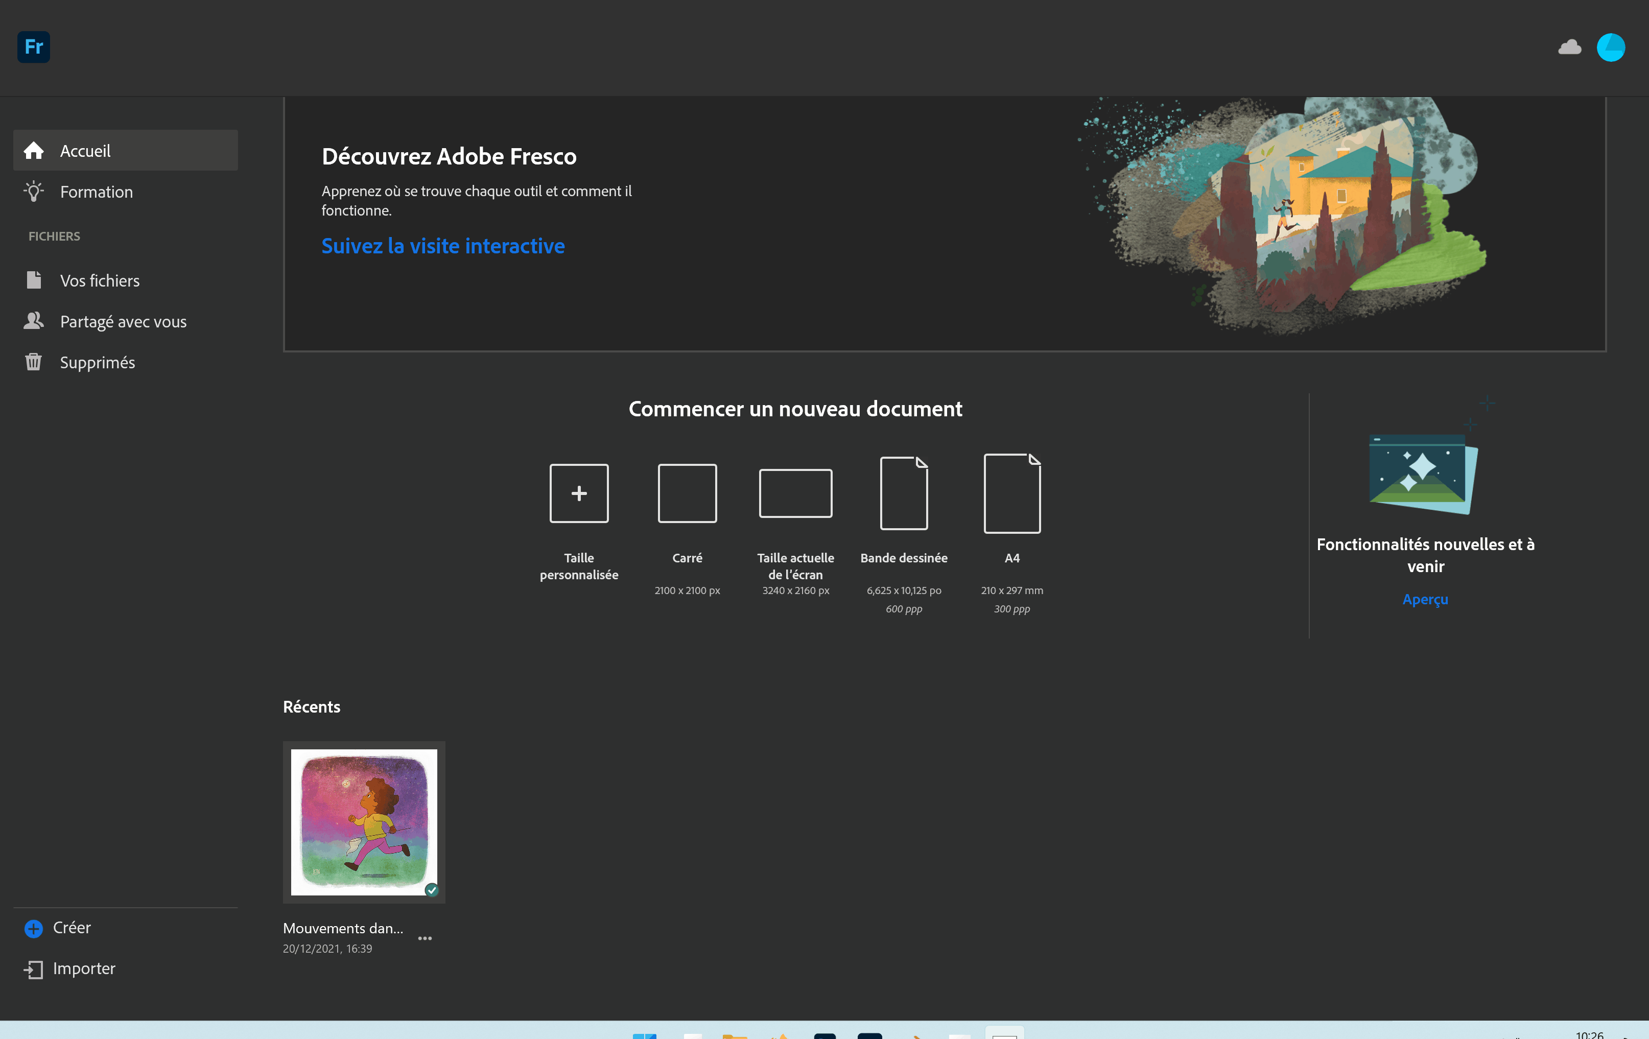Open the cloud sync status icon

[1569, 48]
